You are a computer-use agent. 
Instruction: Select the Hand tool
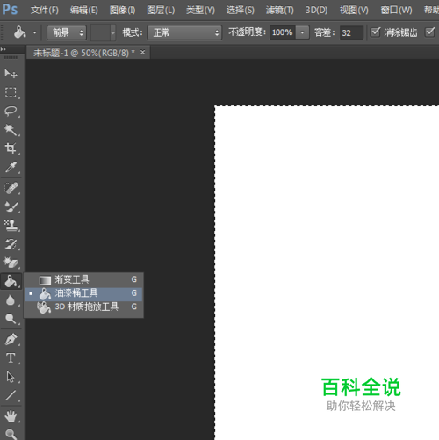(11, 416)
